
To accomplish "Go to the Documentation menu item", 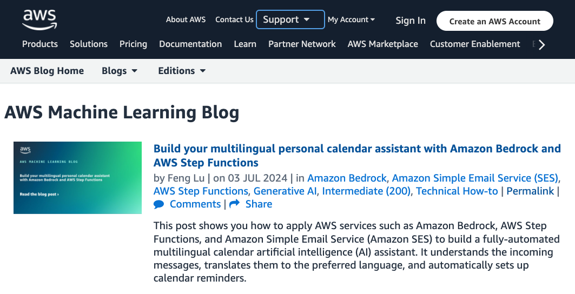I will 190,44.
